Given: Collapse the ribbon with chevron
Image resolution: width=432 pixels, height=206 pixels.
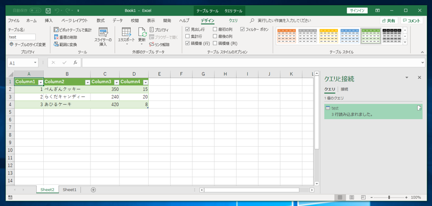Looking at the screenshot, I should click(x=422, y=52).
